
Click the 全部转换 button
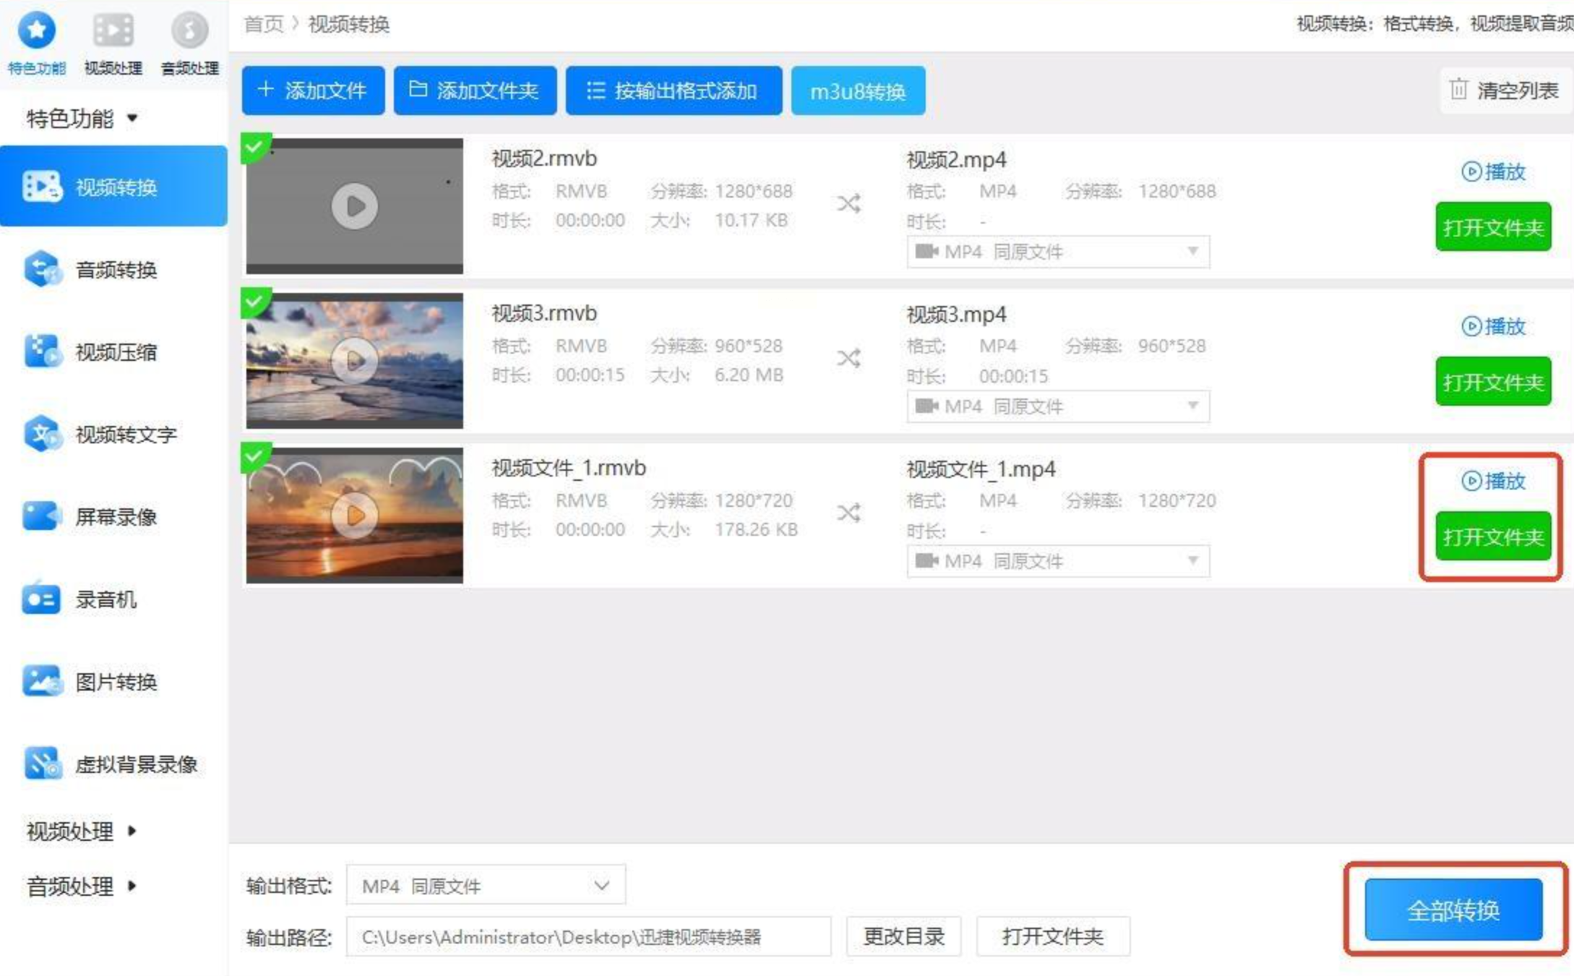pyautogui.click(x=1453, y=909)
